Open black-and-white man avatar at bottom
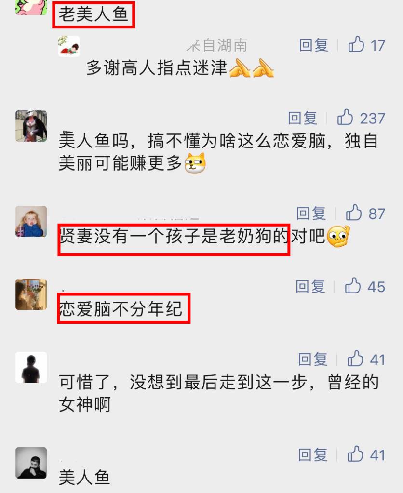This screenshot has height=493, width=403. pos(31,463)
